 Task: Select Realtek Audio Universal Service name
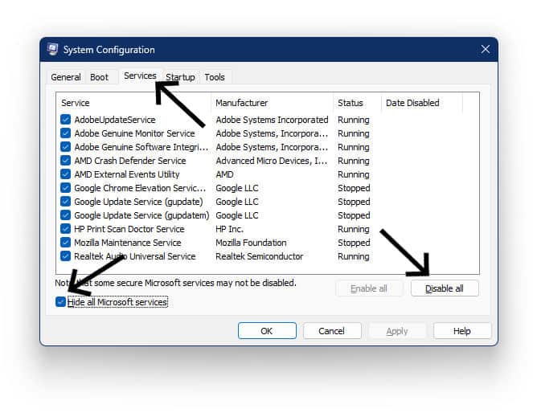tap(135, 256)
